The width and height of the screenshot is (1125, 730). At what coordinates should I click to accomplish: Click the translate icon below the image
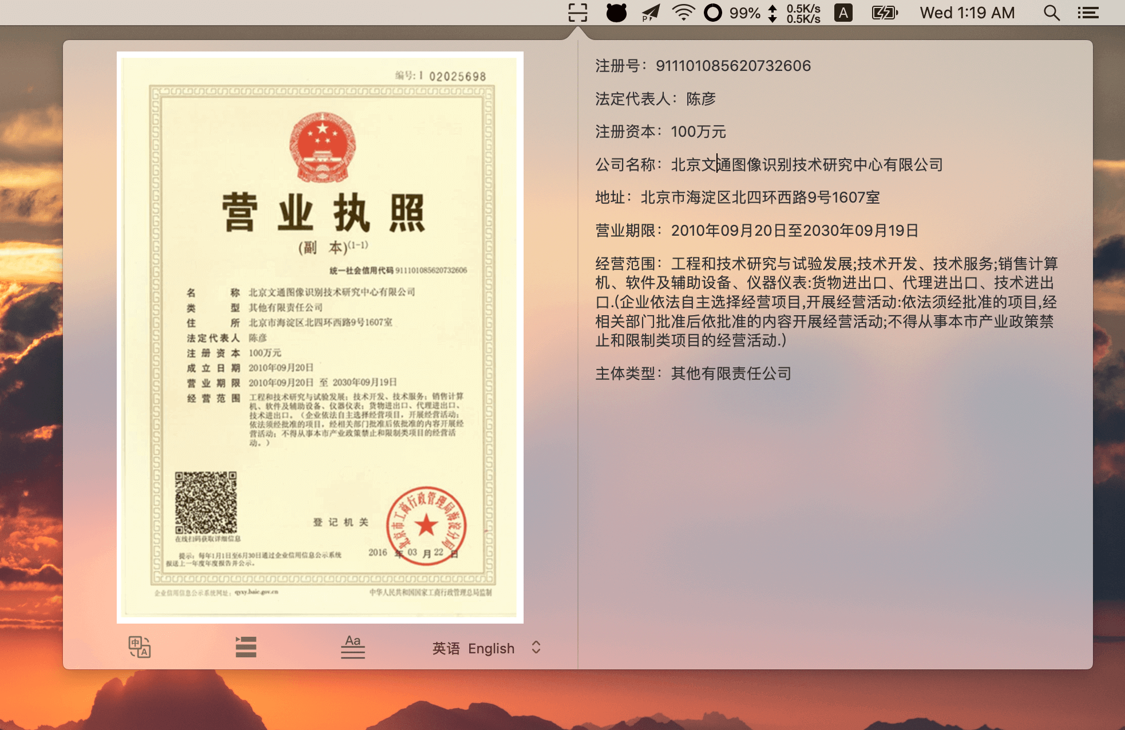point(139,647)
